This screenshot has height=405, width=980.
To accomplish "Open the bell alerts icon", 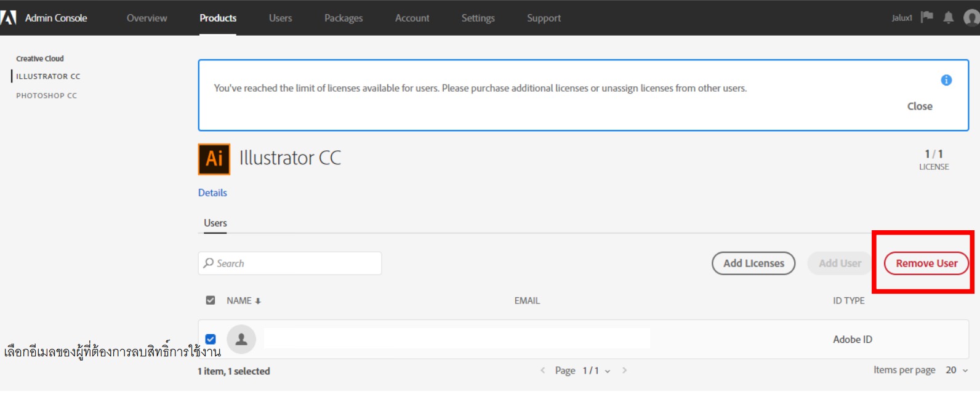I will pyautogui.click(x=949, y=17).
